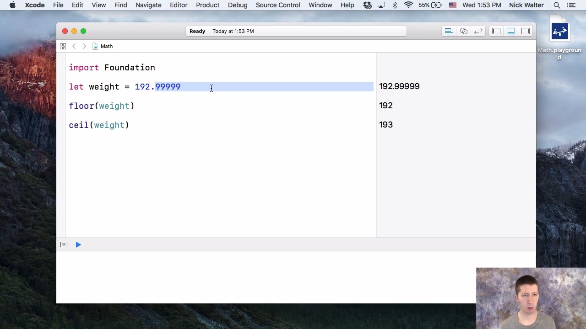The height and width of the screenshot is (329, 586).
Task: Click the 192 floor result in sidebar
Action: tap(386, 106)
